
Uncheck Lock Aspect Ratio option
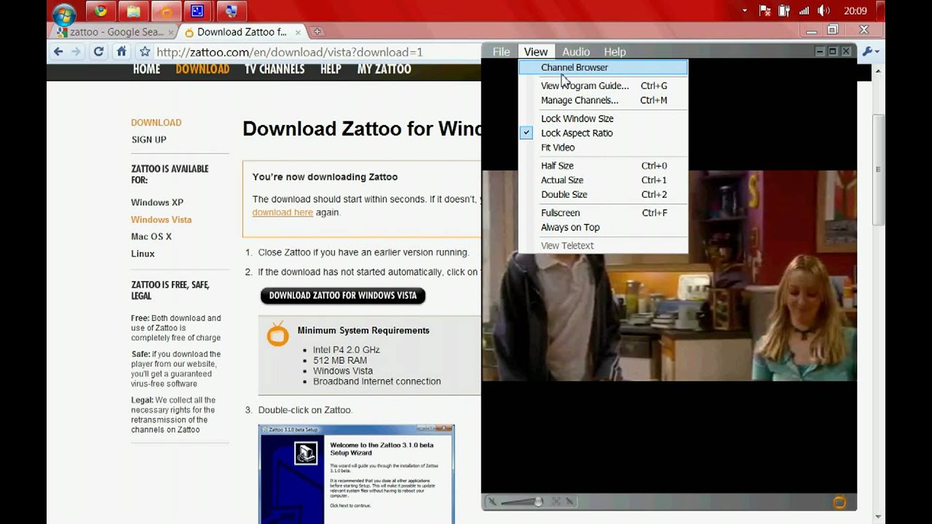pyautogui.click(x=603, y=133)
